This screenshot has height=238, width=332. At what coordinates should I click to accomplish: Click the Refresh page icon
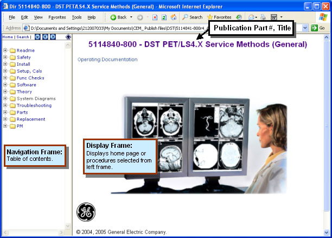click(164, 17)
